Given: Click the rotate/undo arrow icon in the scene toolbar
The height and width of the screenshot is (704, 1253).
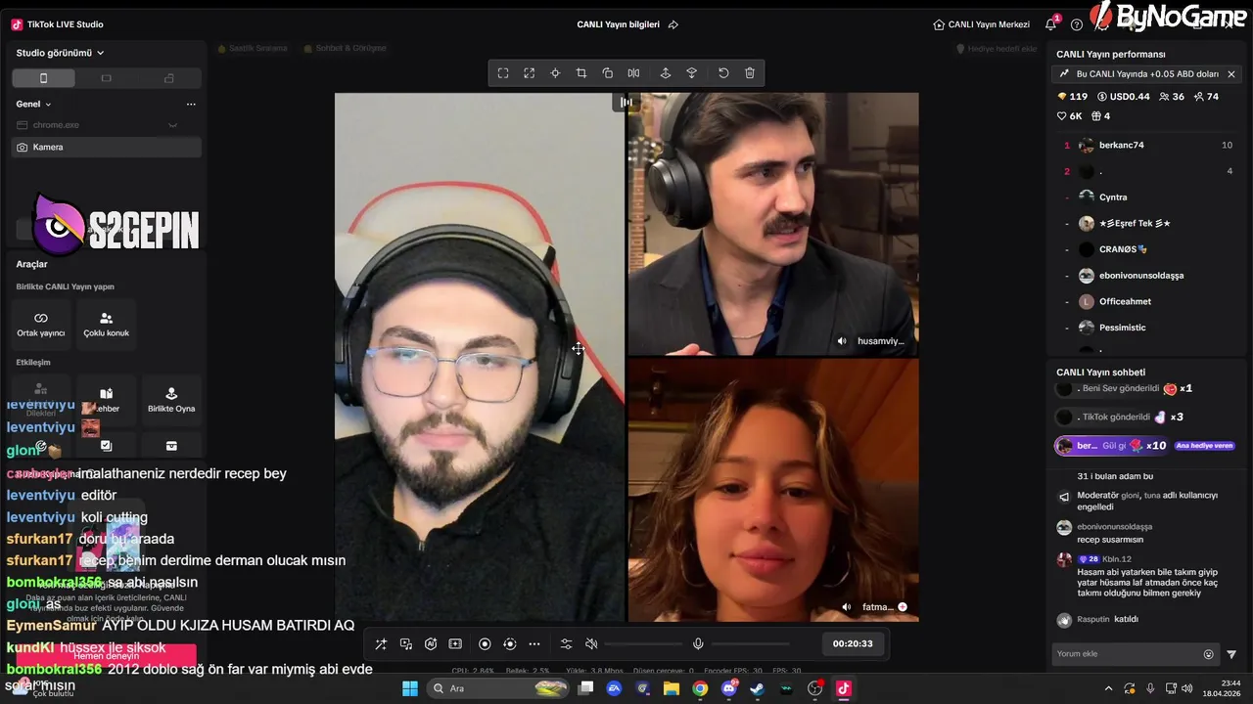Looking at the screenshot, I should [x=723, y=73].
